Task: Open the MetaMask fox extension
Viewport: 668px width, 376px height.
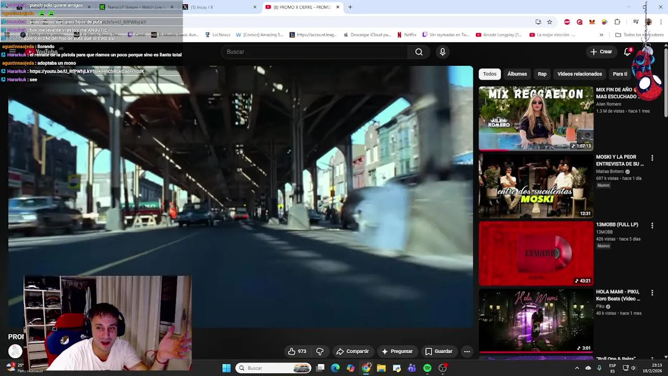Action: pyautogui.click(x=592, y=22)
